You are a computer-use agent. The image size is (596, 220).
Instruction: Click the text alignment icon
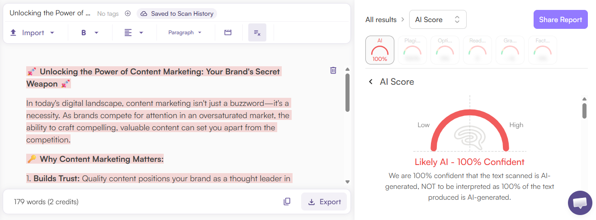[128, 32]
